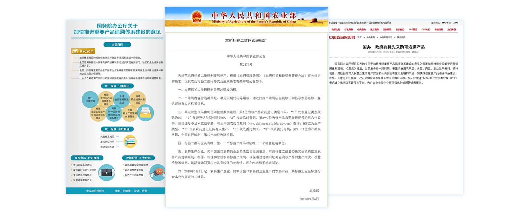Click the document envelope icon in the infographic
The height and width of the screenshot is (215, 529).
click(x=146, y=113)
